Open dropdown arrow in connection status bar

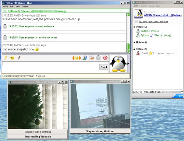[x=182, y=92]
